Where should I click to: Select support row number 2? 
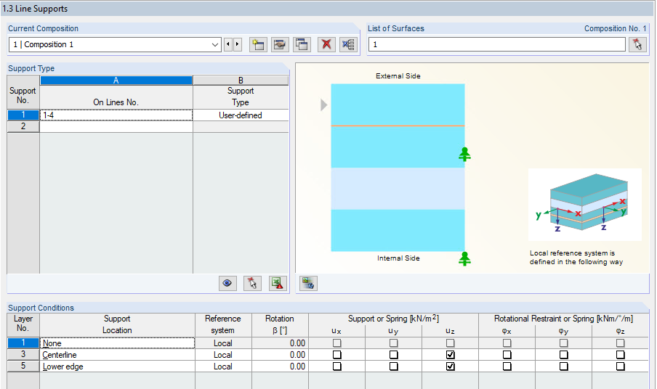coord(23,126)
